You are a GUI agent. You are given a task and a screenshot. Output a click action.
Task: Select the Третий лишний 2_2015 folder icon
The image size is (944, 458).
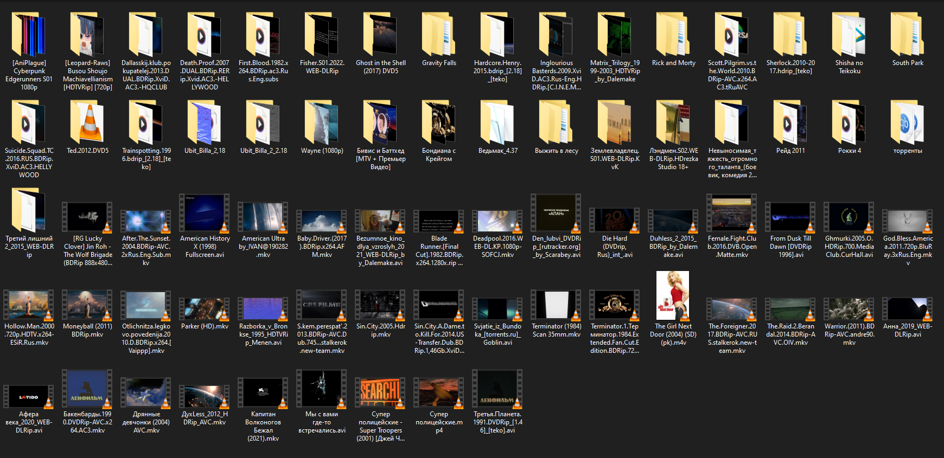tap(29, 210)
